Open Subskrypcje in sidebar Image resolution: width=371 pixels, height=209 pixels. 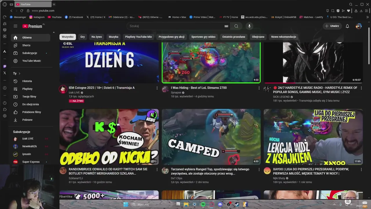tap(30, 53)
